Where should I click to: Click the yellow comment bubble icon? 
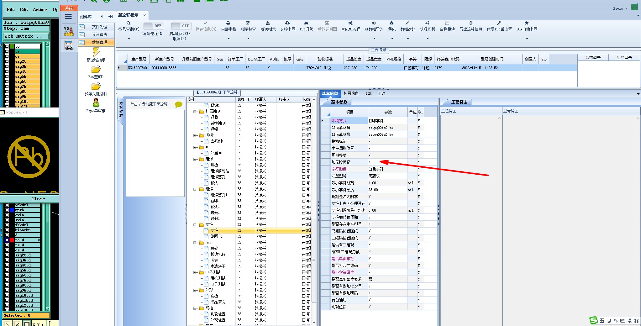pyautogui.click(x=178, y=104)
